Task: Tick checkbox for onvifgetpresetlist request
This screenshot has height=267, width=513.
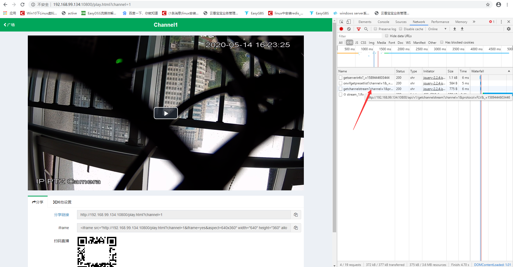Action: click(x=340, y=83)
